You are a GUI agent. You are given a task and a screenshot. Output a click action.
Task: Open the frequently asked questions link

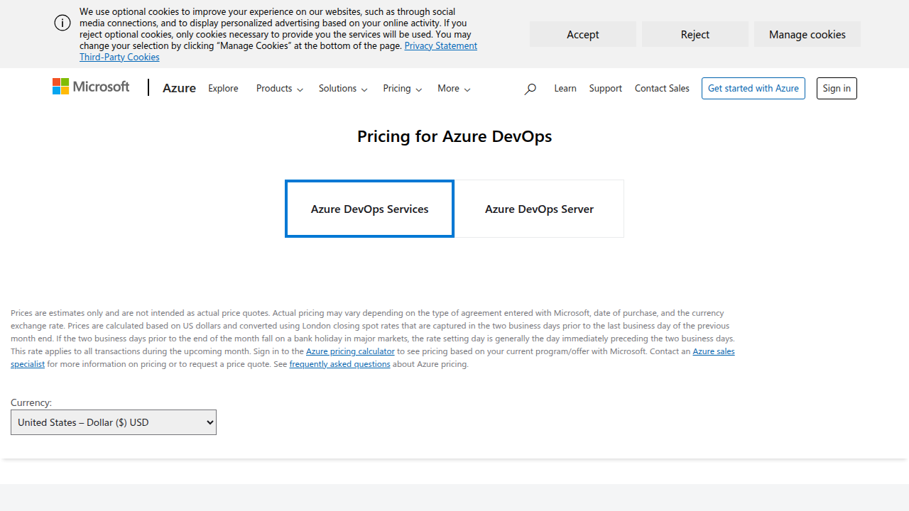click(x=339, y=364)
